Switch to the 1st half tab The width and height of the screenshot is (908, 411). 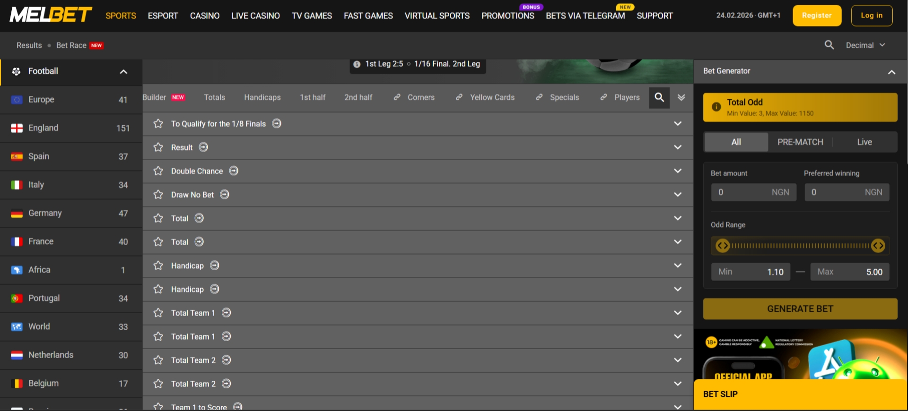tap(313, 97)
